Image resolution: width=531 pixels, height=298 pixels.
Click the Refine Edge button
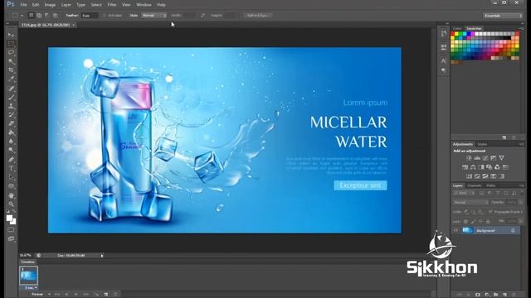[x=258, y=16]
